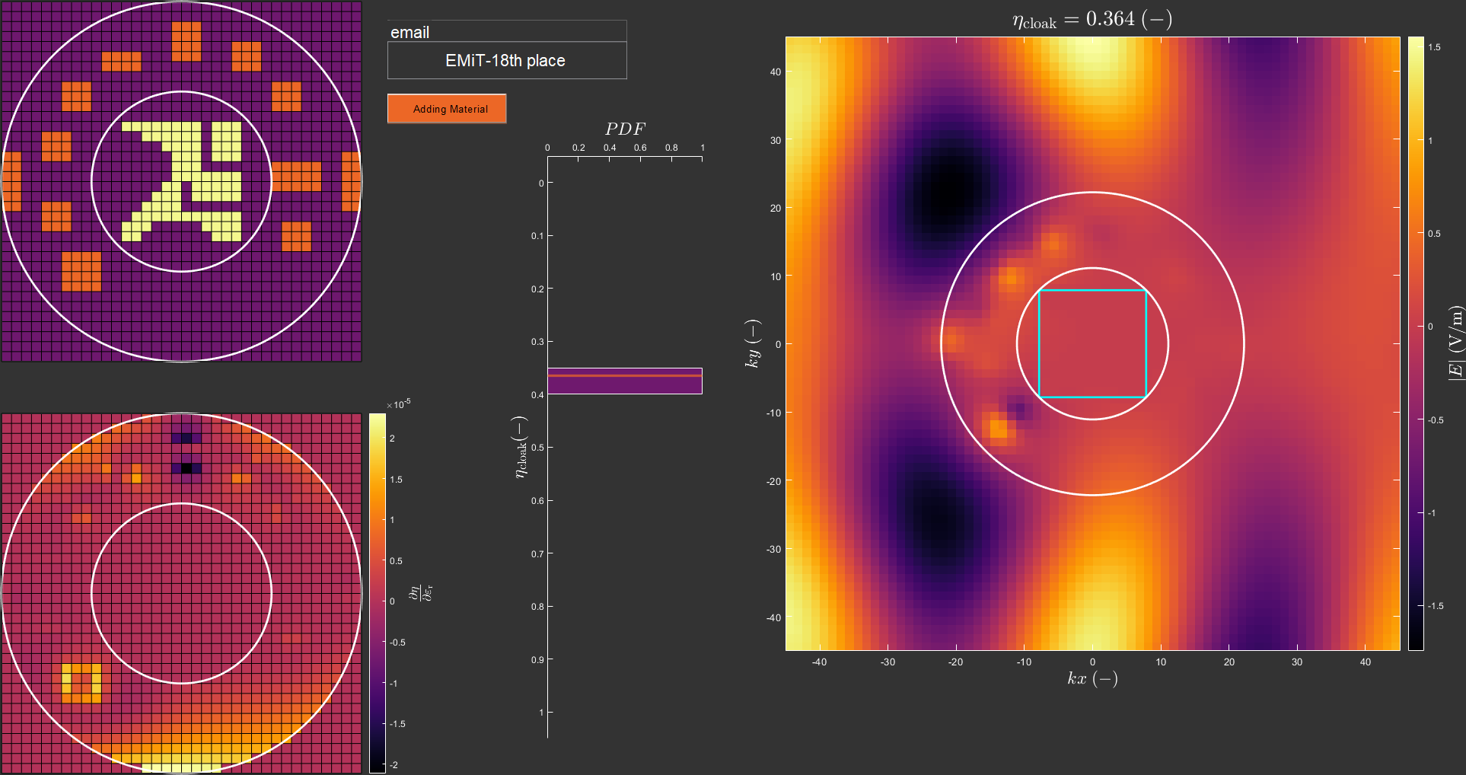Click the η cloak = 0.364 title
The width and height of the screenshot is (1466, 775).
(1092, 19)
